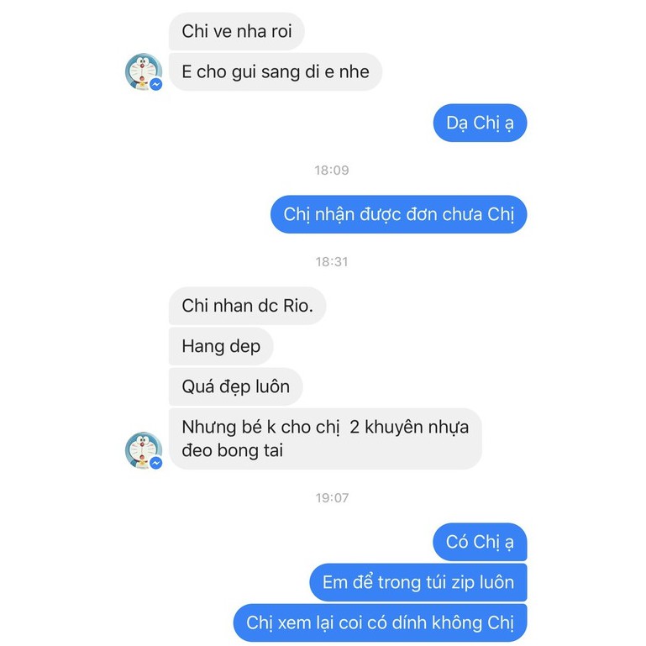646x646 pixels.
Task: Tap the 18:31 timestamp
Action: click(x=332, y=261)
